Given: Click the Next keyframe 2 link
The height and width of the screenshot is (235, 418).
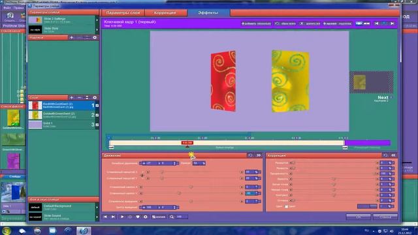Looking at the screenshot, I should click(x=383, y=99).
